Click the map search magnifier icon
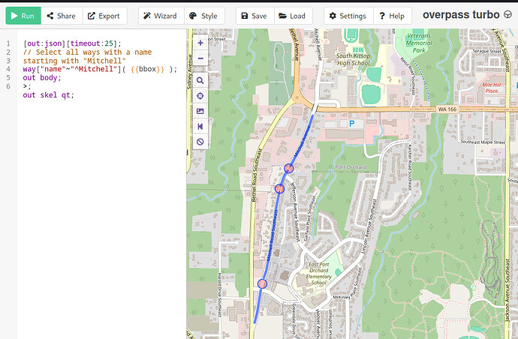Screen dimensions: 518x339 [200, 79]
